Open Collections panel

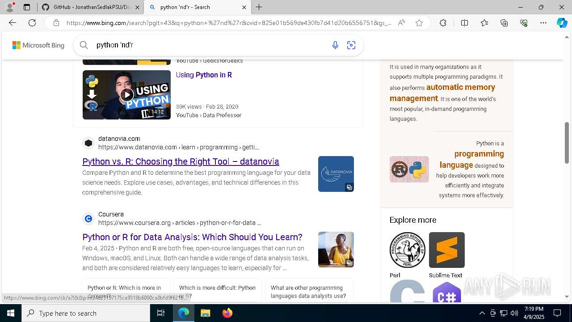504,23
